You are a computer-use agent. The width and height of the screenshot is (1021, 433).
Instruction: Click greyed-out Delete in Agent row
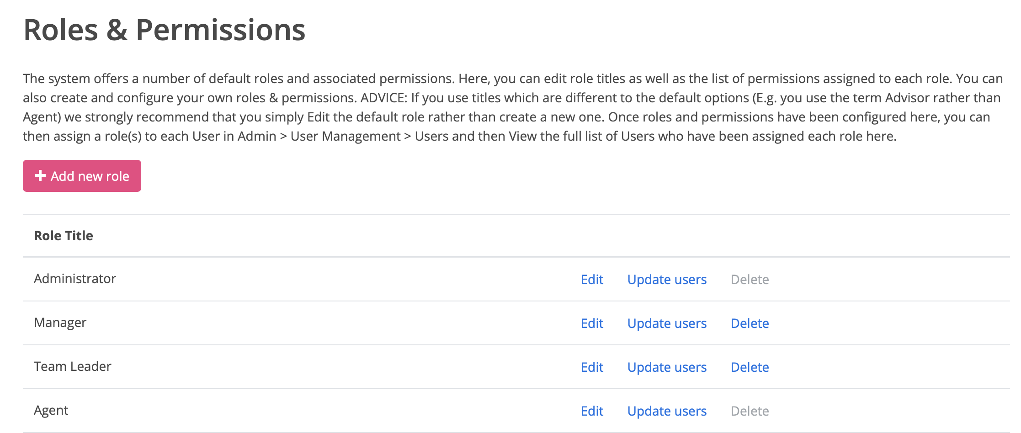750,411
